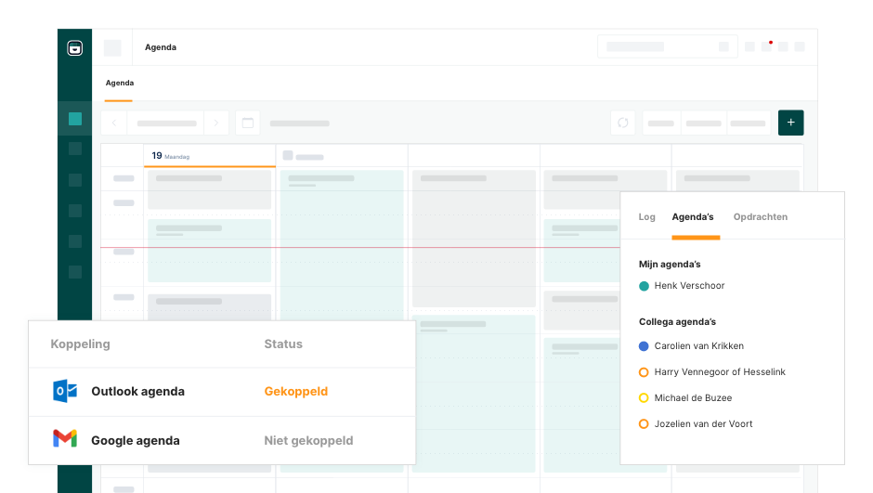This screenshot has width=873, height=493.
Task: Switch to the Opdrachten tab
Action: tap(760, 217)
